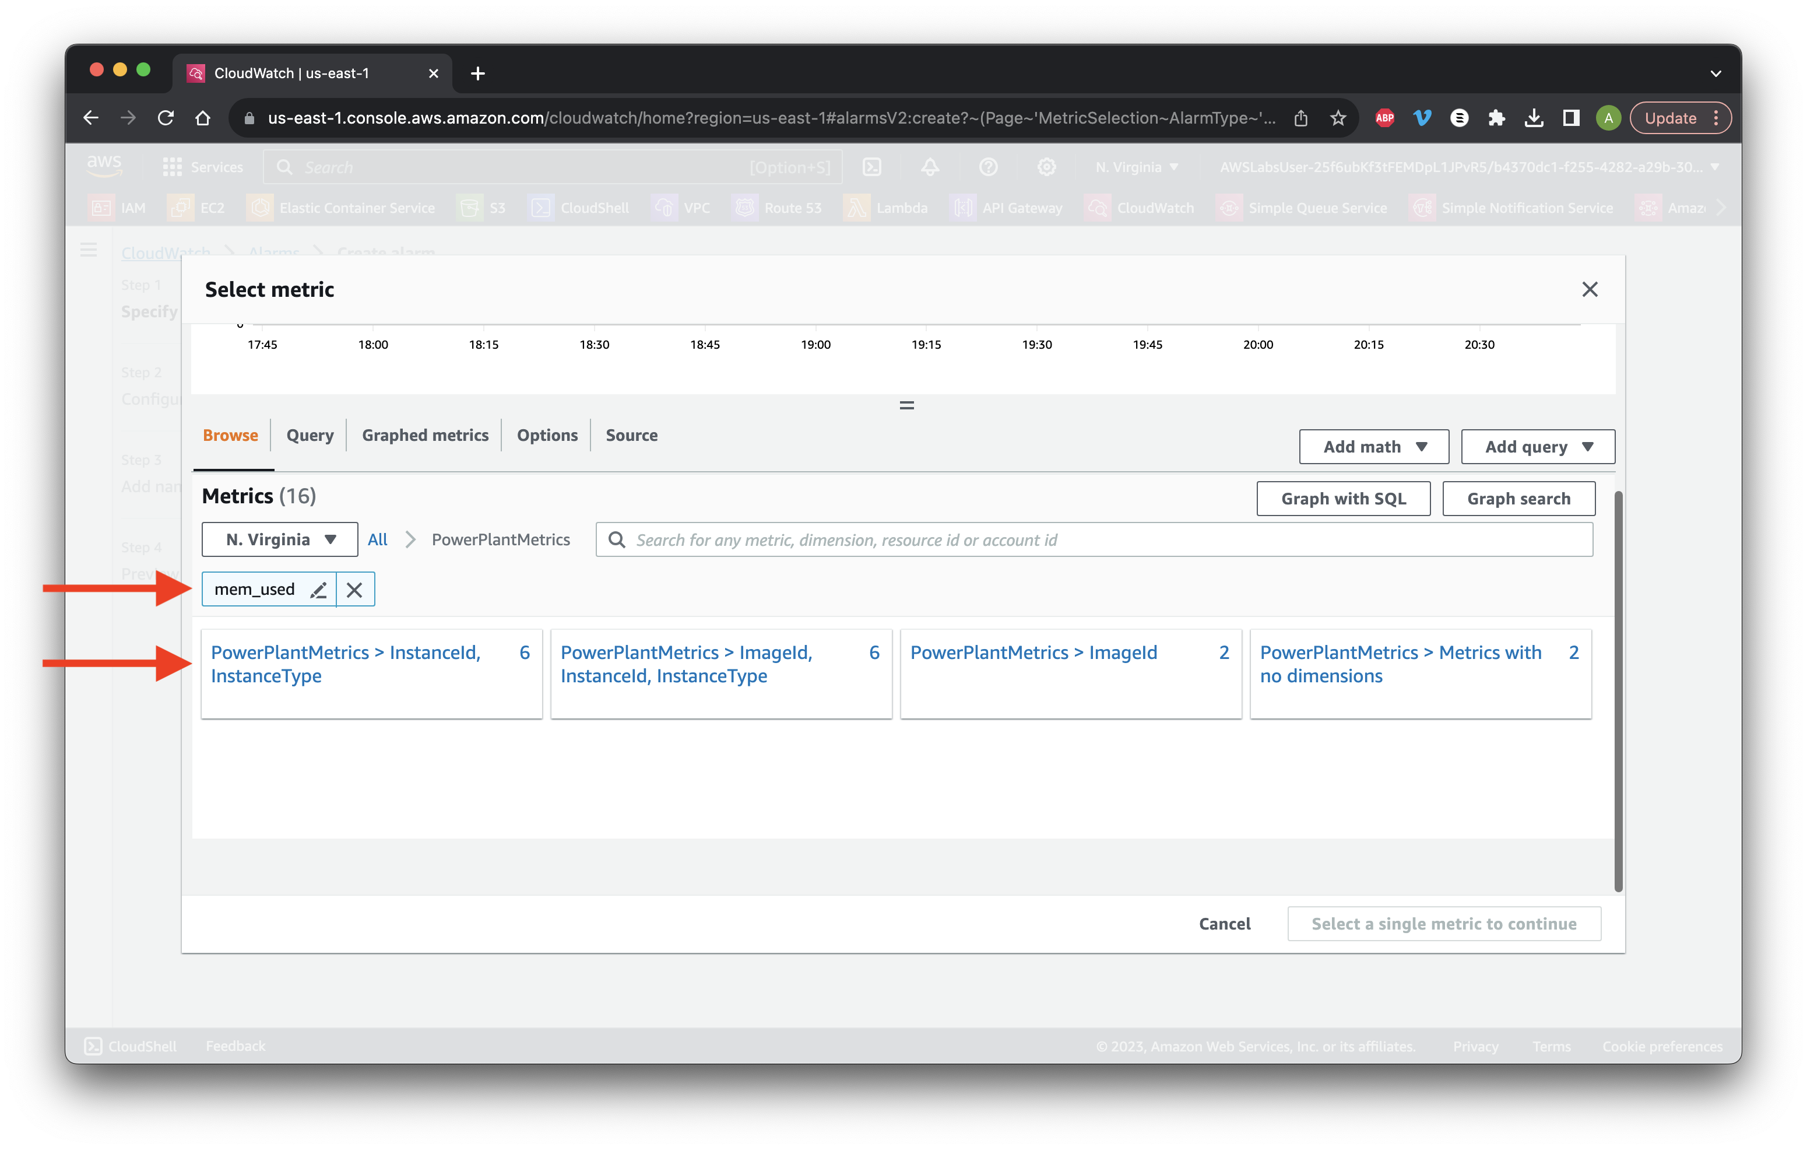Switch to the Source tab
This screenshot has width=1807, height=1150.
632,434
